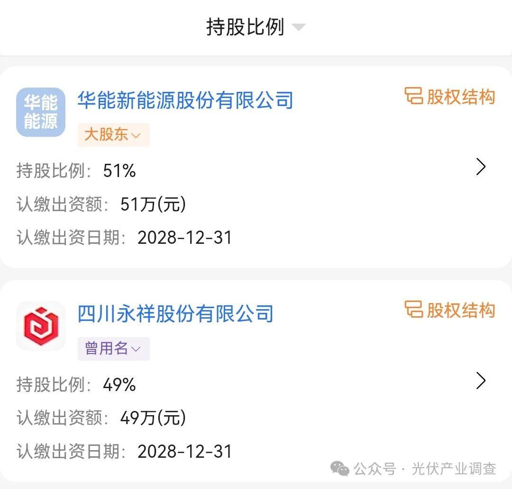View 股权结构 for 华能新能源

450,97
